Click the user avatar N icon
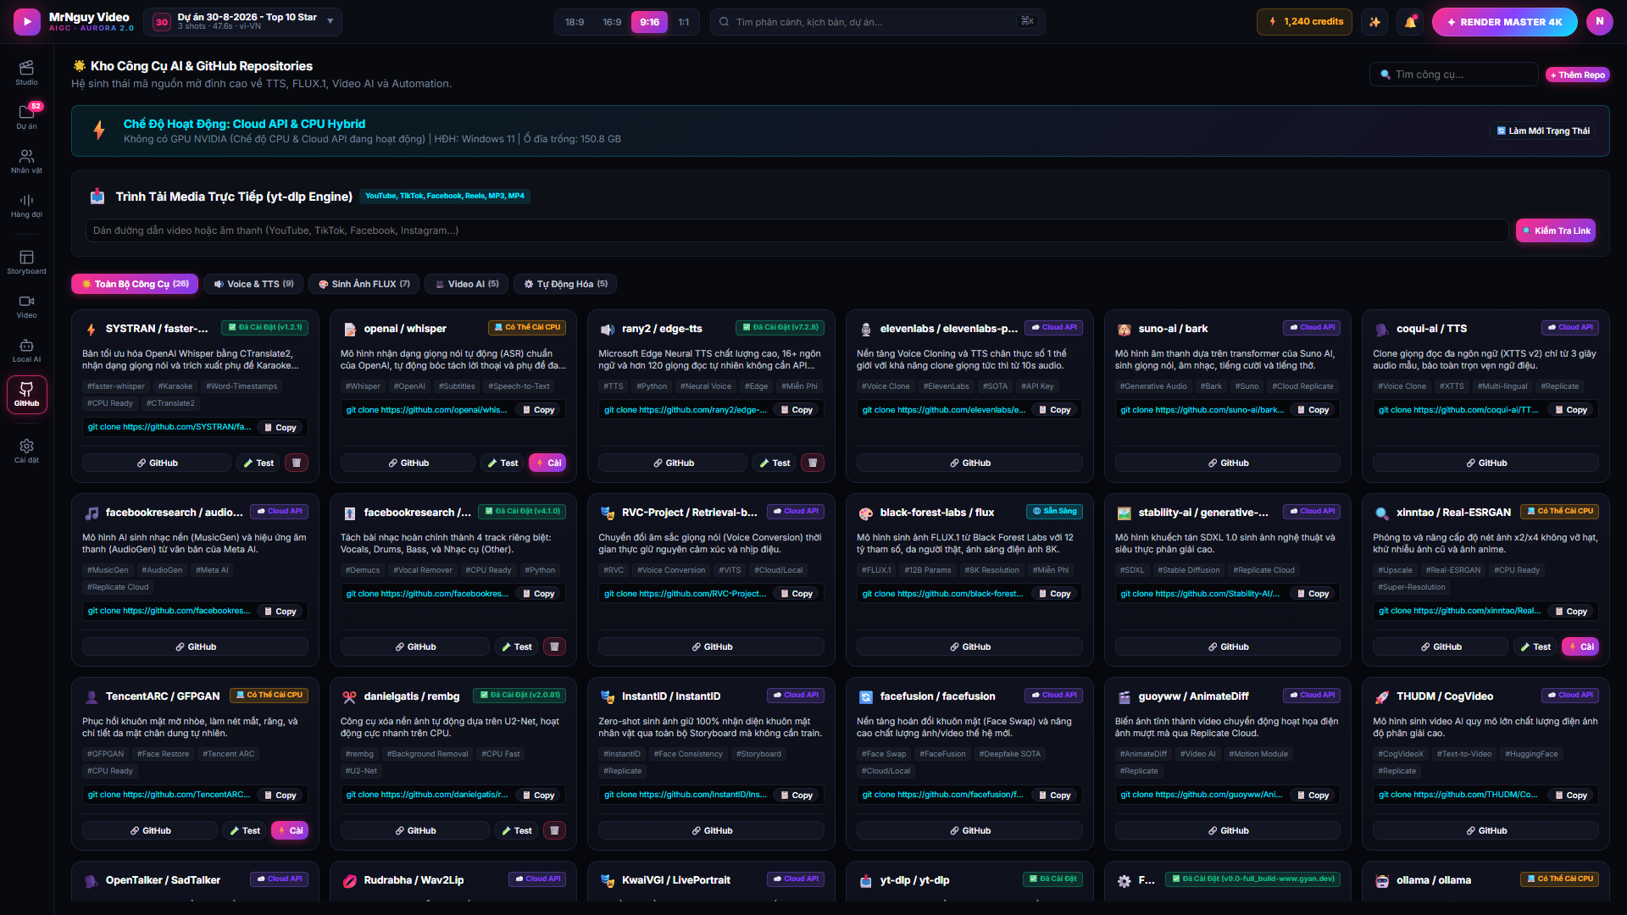Viewport: 1627px width, 915px height. pos(1599,21)
